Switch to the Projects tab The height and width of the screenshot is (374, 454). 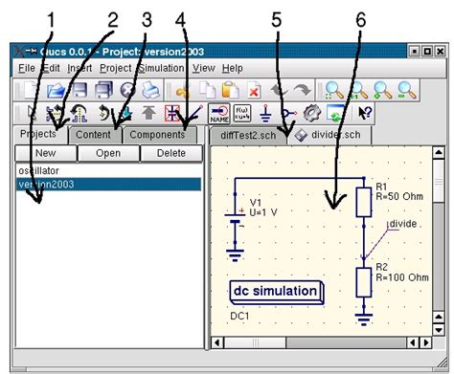(x=41, y=135)
